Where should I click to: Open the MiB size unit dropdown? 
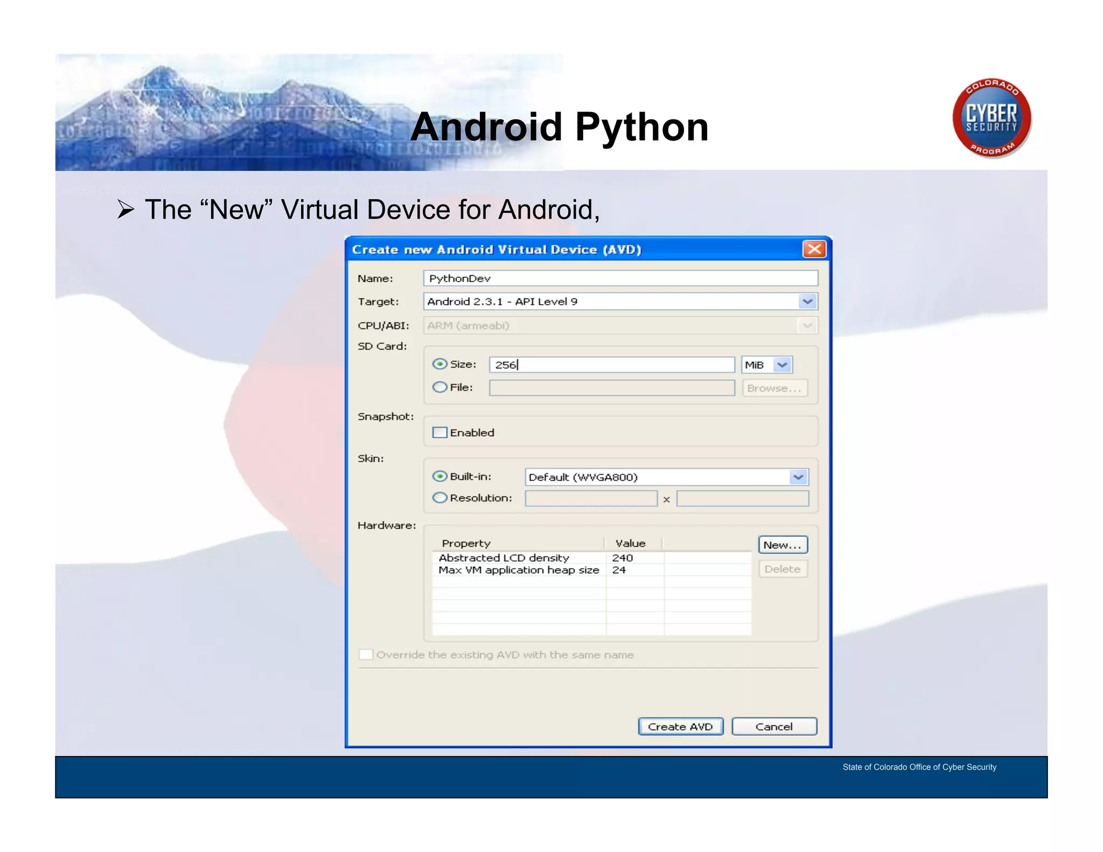click(782, 365)
